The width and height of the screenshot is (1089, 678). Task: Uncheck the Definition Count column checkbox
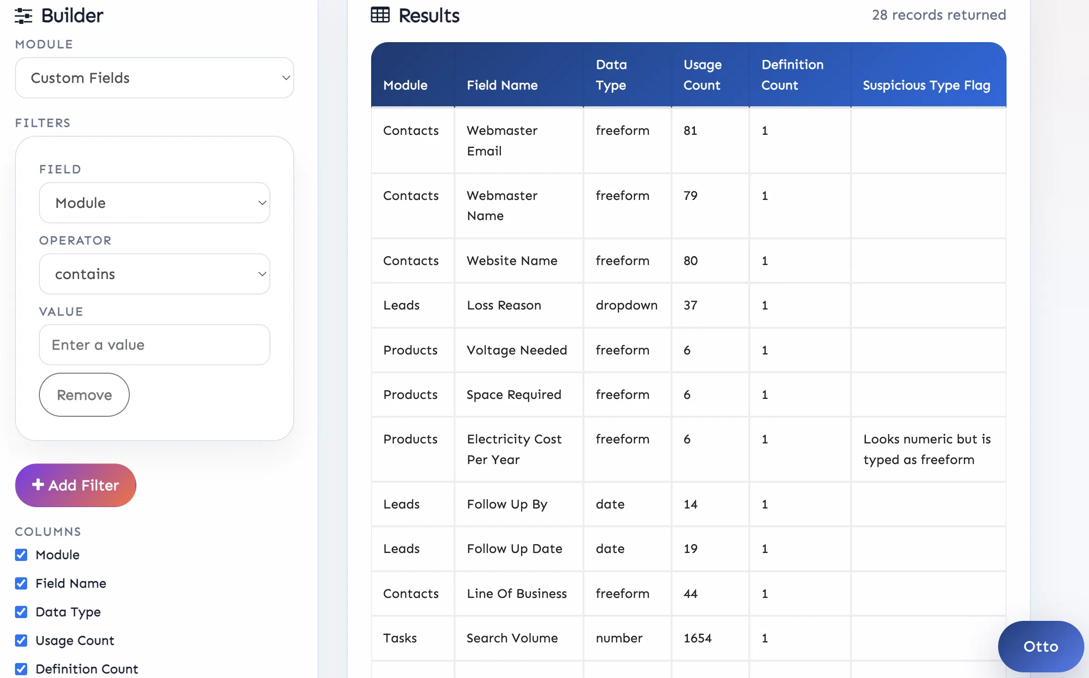(x=21, y=669)
